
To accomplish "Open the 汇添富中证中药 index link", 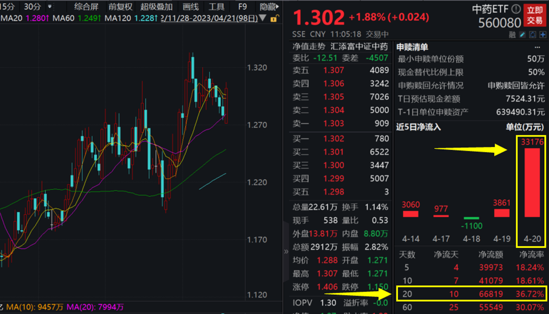I will (359, 46).
